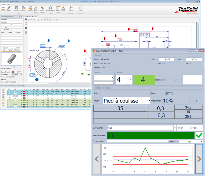The height and width of the screenshot is (176, 205).
Task: Open the Bulle number dropdown
Action: pyautogui.click(x=131, y=80)
